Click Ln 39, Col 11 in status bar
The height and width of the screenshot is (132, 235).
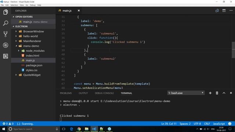[x=169, y=124]
